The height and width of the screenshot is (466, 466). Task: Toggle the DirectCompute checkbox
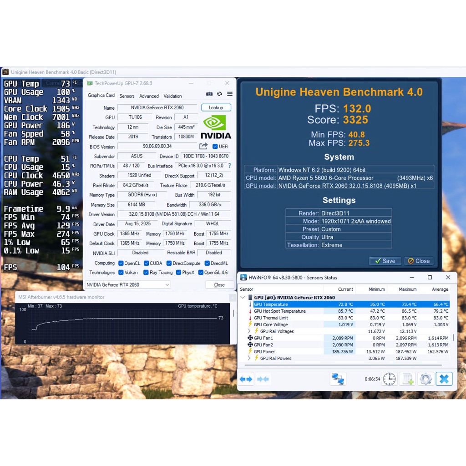pyautogui.click(x=169, y=263)
